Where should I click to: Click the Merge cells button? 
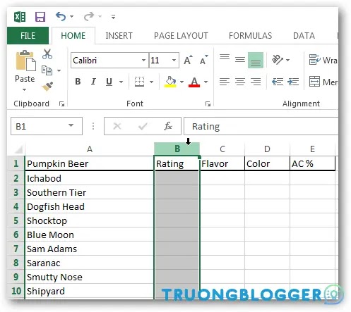[323, 82]
